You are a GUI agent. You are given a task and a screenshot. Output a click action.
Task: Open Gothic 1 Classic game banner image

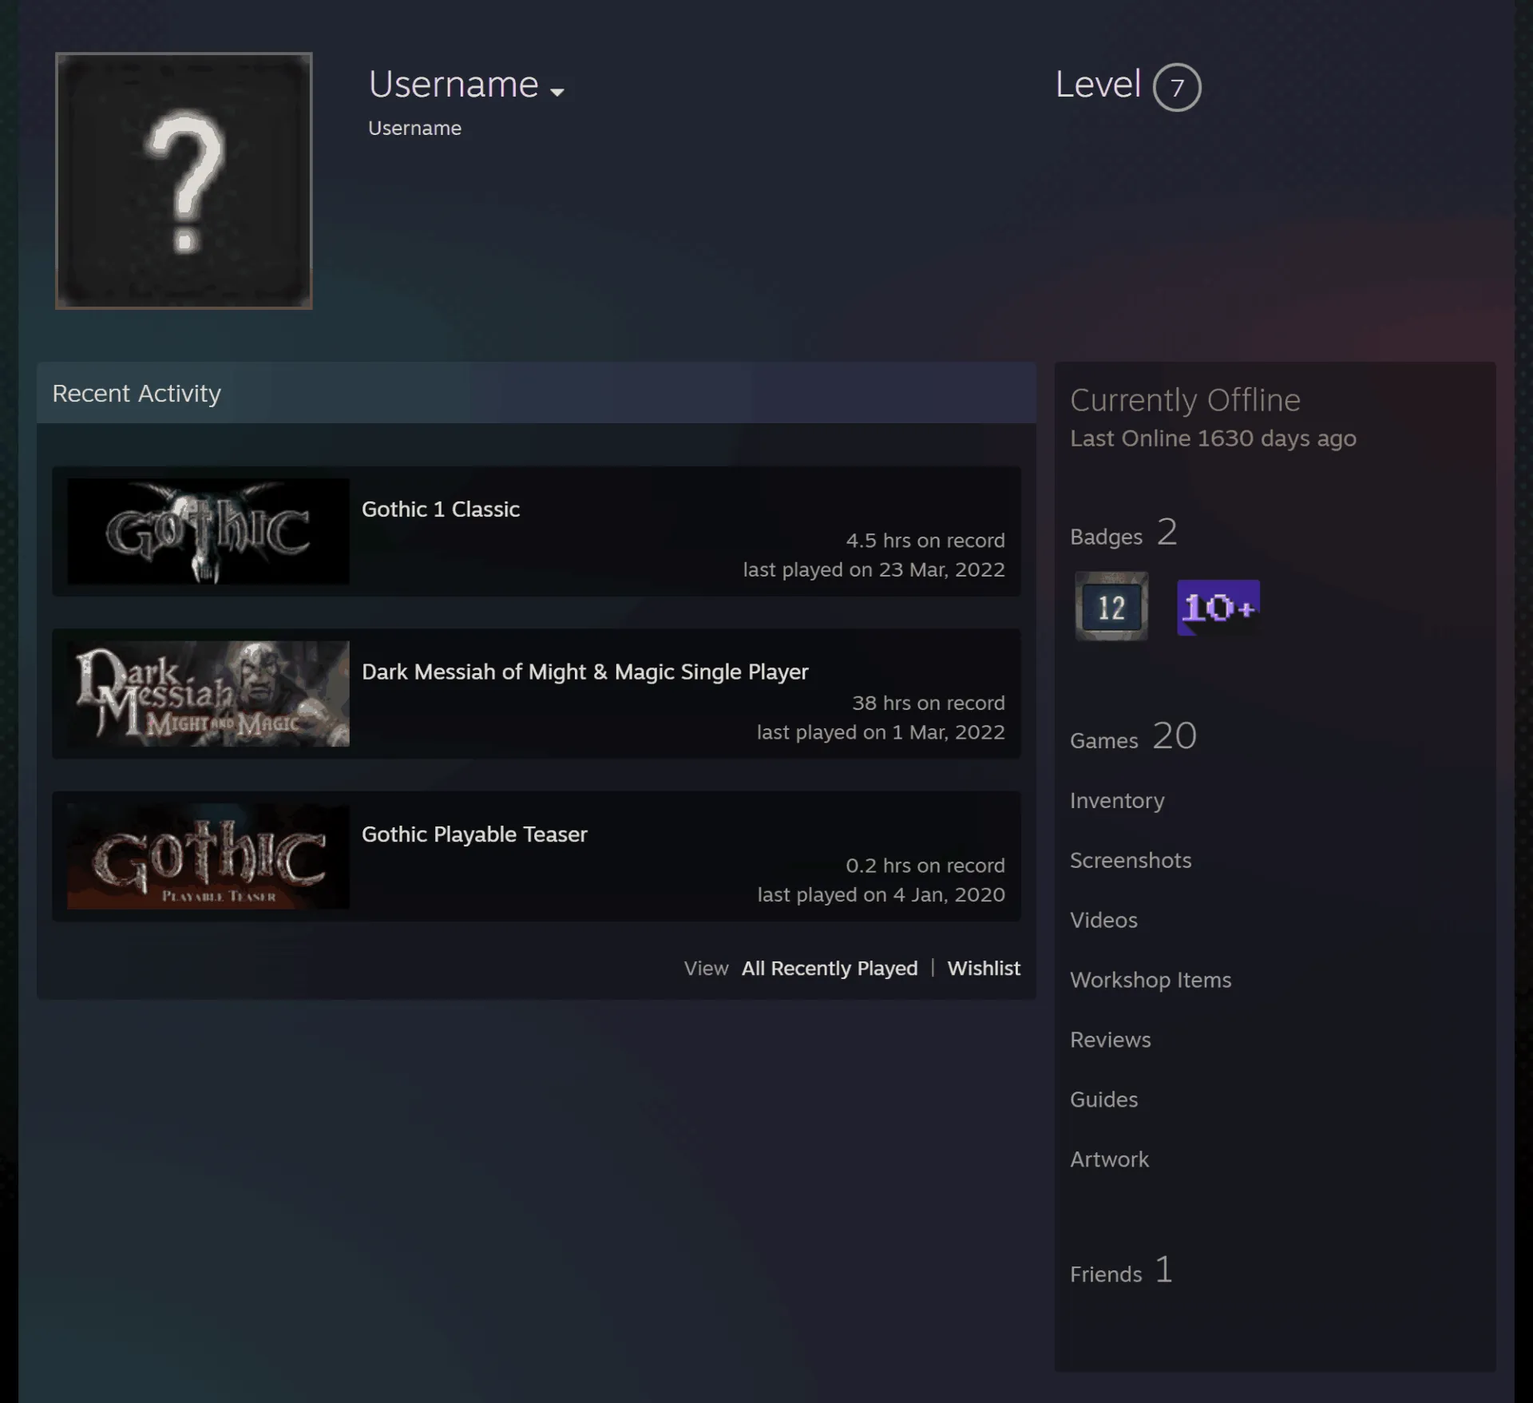pos(208,531)
